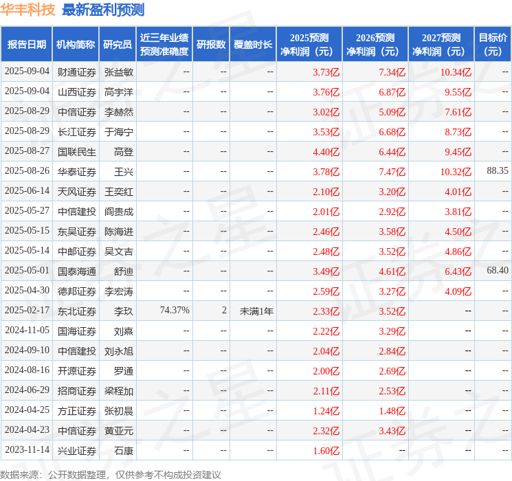This screenshot has width=512, height=481.
Task: Select the 国泰海通 institution cell
Action: [77, 271]
